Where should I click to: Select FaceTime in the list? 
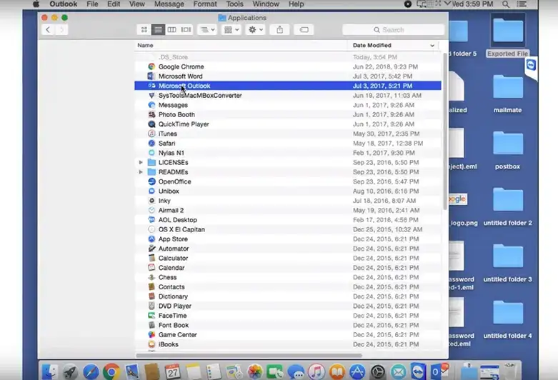[x=287, y=316]
